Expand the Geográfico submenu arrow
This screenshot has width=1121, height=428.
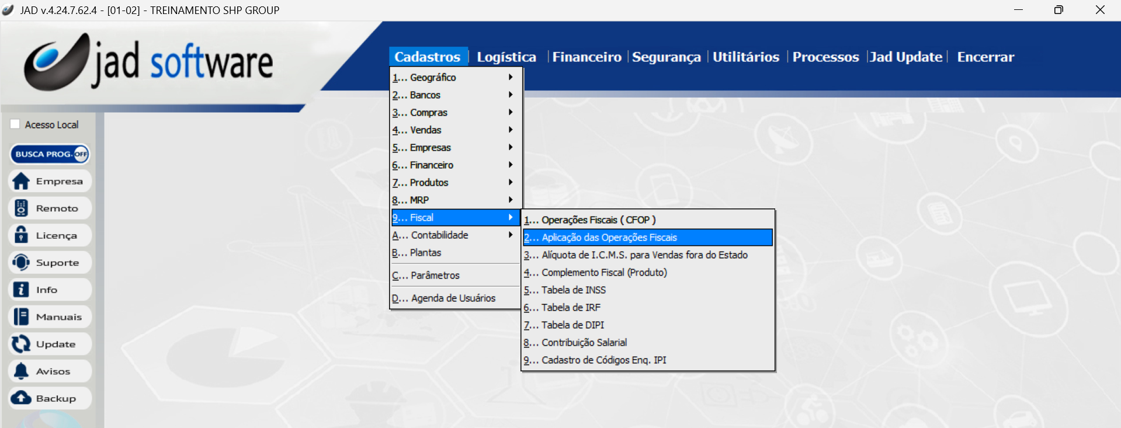click(x=510, y=77)
